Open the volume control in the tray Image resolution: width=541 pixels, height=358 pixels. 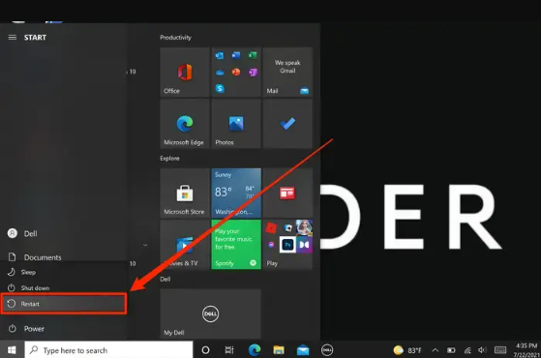pyautogui.click(x=482, y=350)
